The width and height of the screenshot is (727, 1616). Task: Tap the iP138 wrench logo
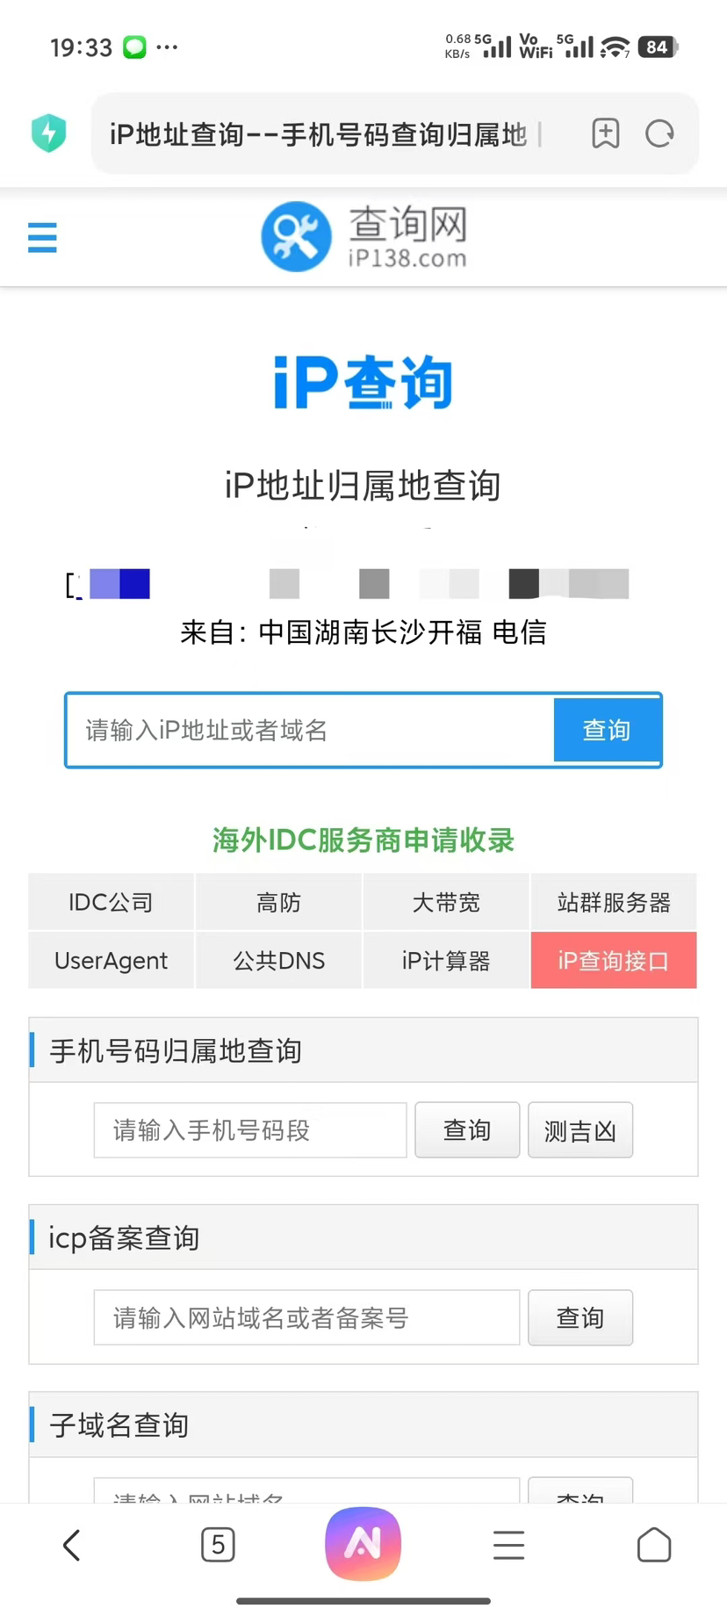pyautogui.click(x=296, y=236)
